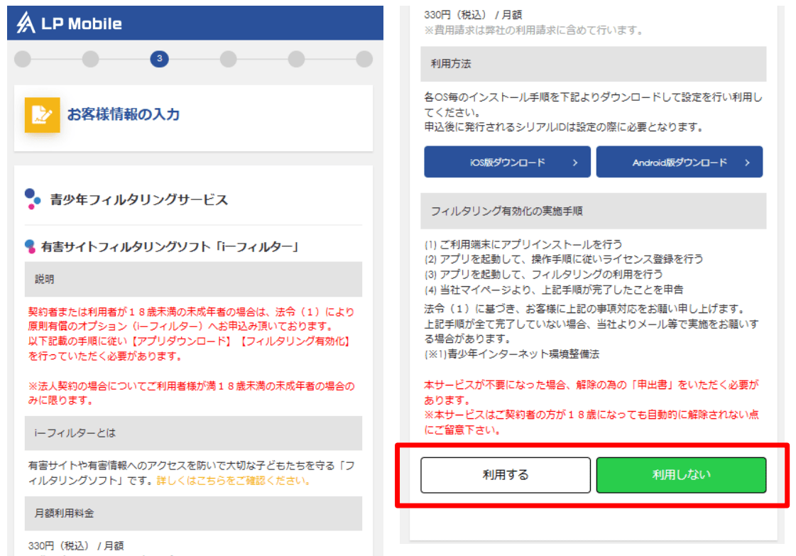
Task: Click the フィルタリング有効化の実施手順 section header
Action: (593, 212)
